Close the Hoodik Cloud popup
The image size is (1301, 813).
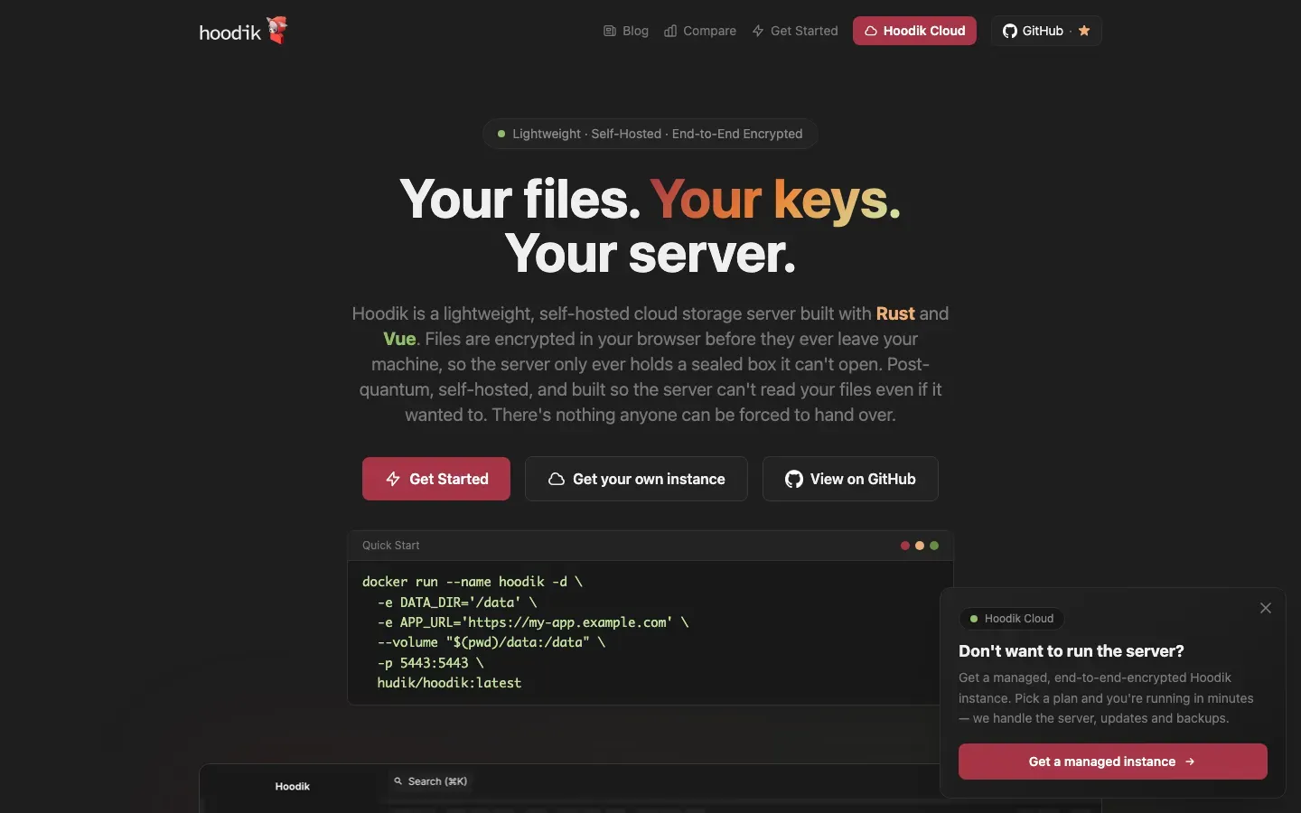click(1266, 608)
